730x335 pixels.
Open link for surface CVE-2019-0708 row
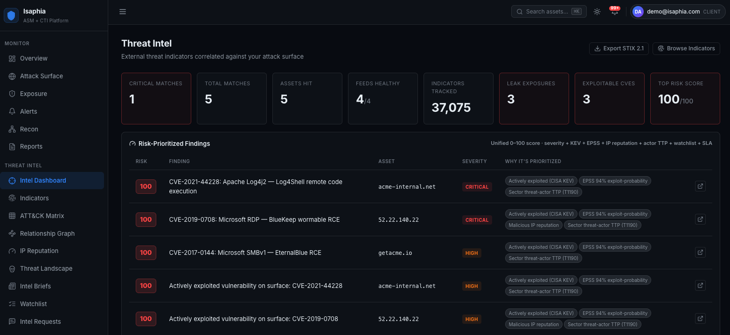700,318
